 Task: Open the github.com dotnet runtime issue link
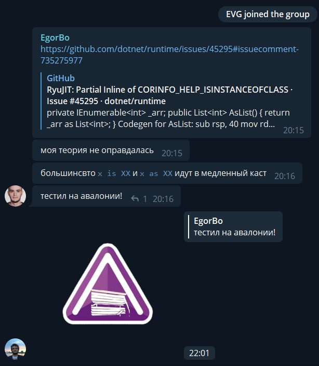169,55
